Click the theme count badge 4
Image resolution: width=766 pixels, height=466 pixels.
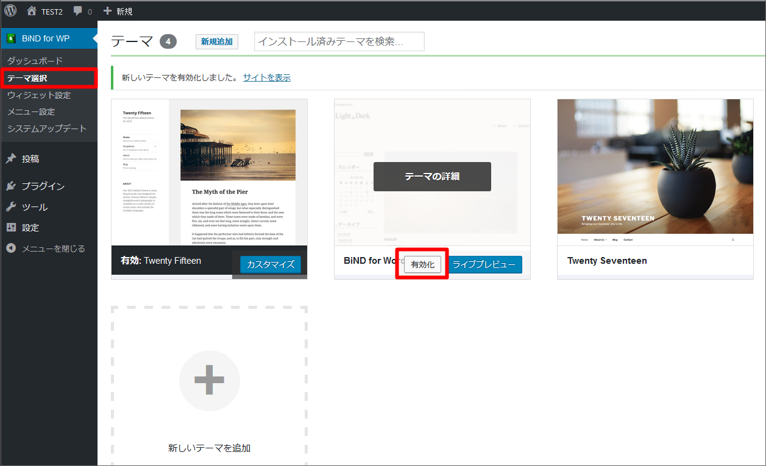(168, 41)
